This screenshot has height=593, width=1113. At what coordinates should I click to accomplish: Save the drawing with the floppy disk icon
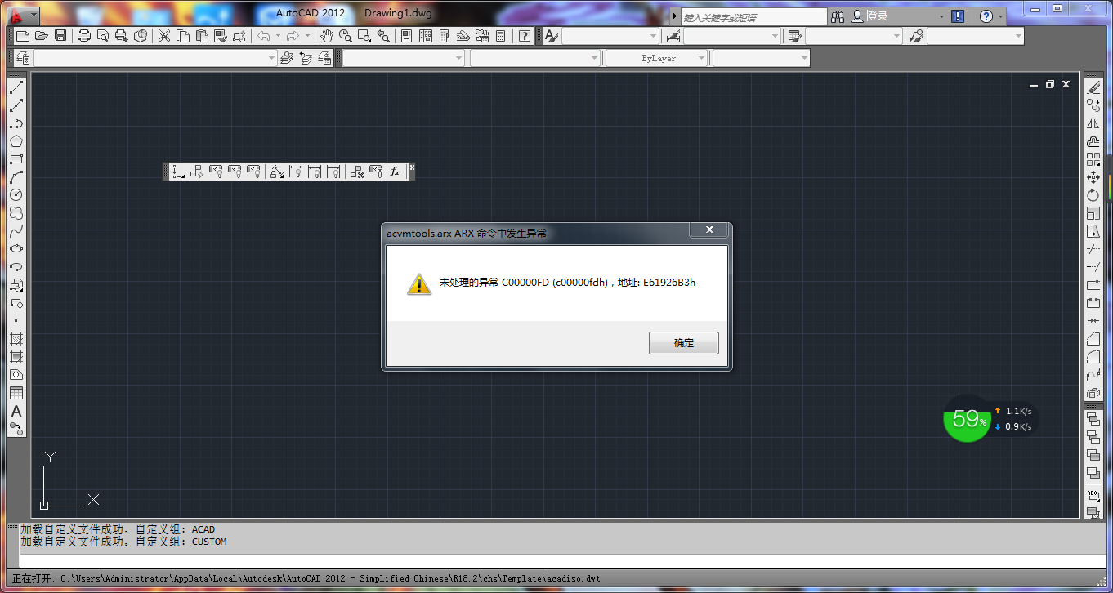coord(60,36)
